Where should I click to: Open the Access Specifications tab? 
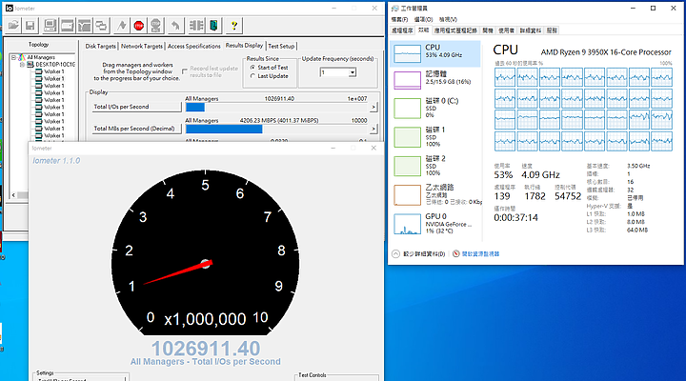[x=194, y=46]
